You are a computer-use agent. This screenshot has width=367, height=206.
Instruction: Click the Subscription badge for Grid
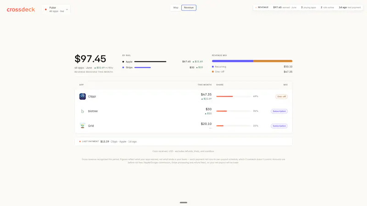tap(279, 126)
